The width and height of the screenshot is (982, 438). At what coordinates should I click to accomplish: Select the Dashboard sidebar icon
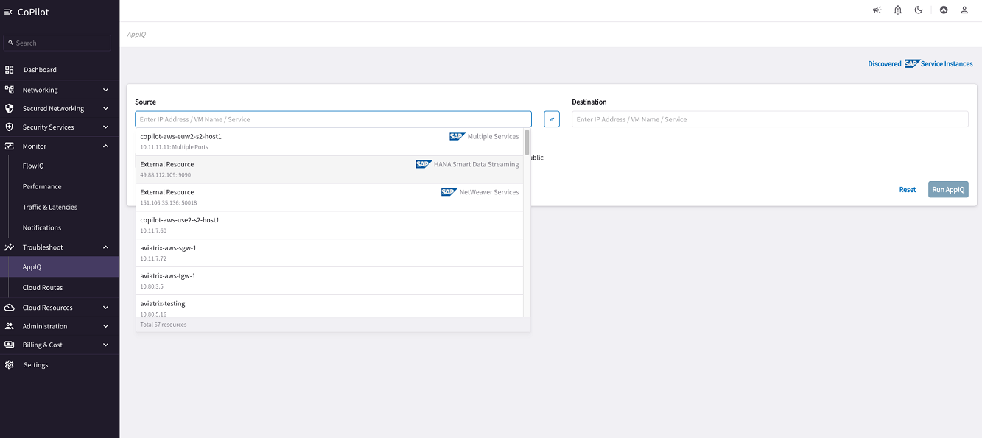coord(9,69)
